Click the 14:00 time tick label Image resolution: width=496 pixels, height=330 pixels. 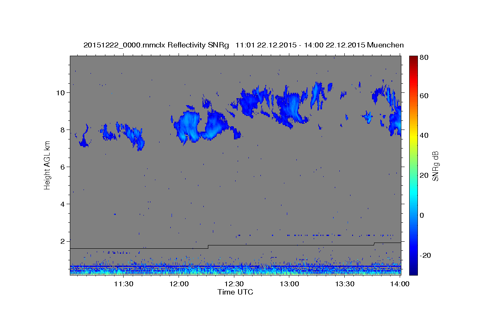tap(400, 284)
